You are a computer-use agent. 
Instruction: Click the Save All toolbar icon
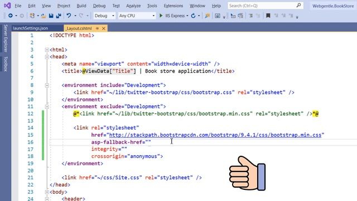click(x=59, y=16)
